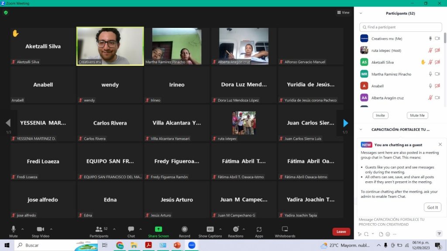Open Reactions smiley icon

[235, 229]
